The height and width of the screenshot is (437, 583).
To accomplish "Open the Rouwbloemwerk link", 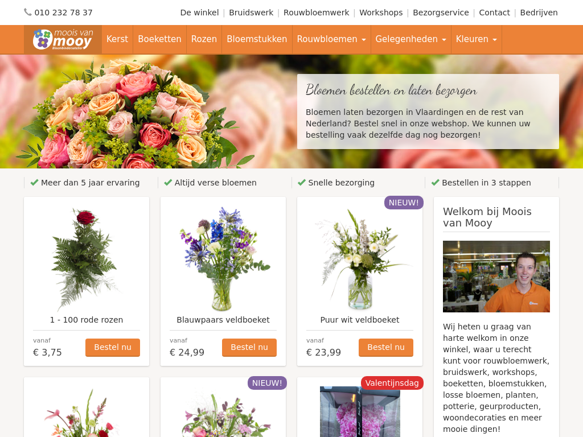I will pos(317,13).
